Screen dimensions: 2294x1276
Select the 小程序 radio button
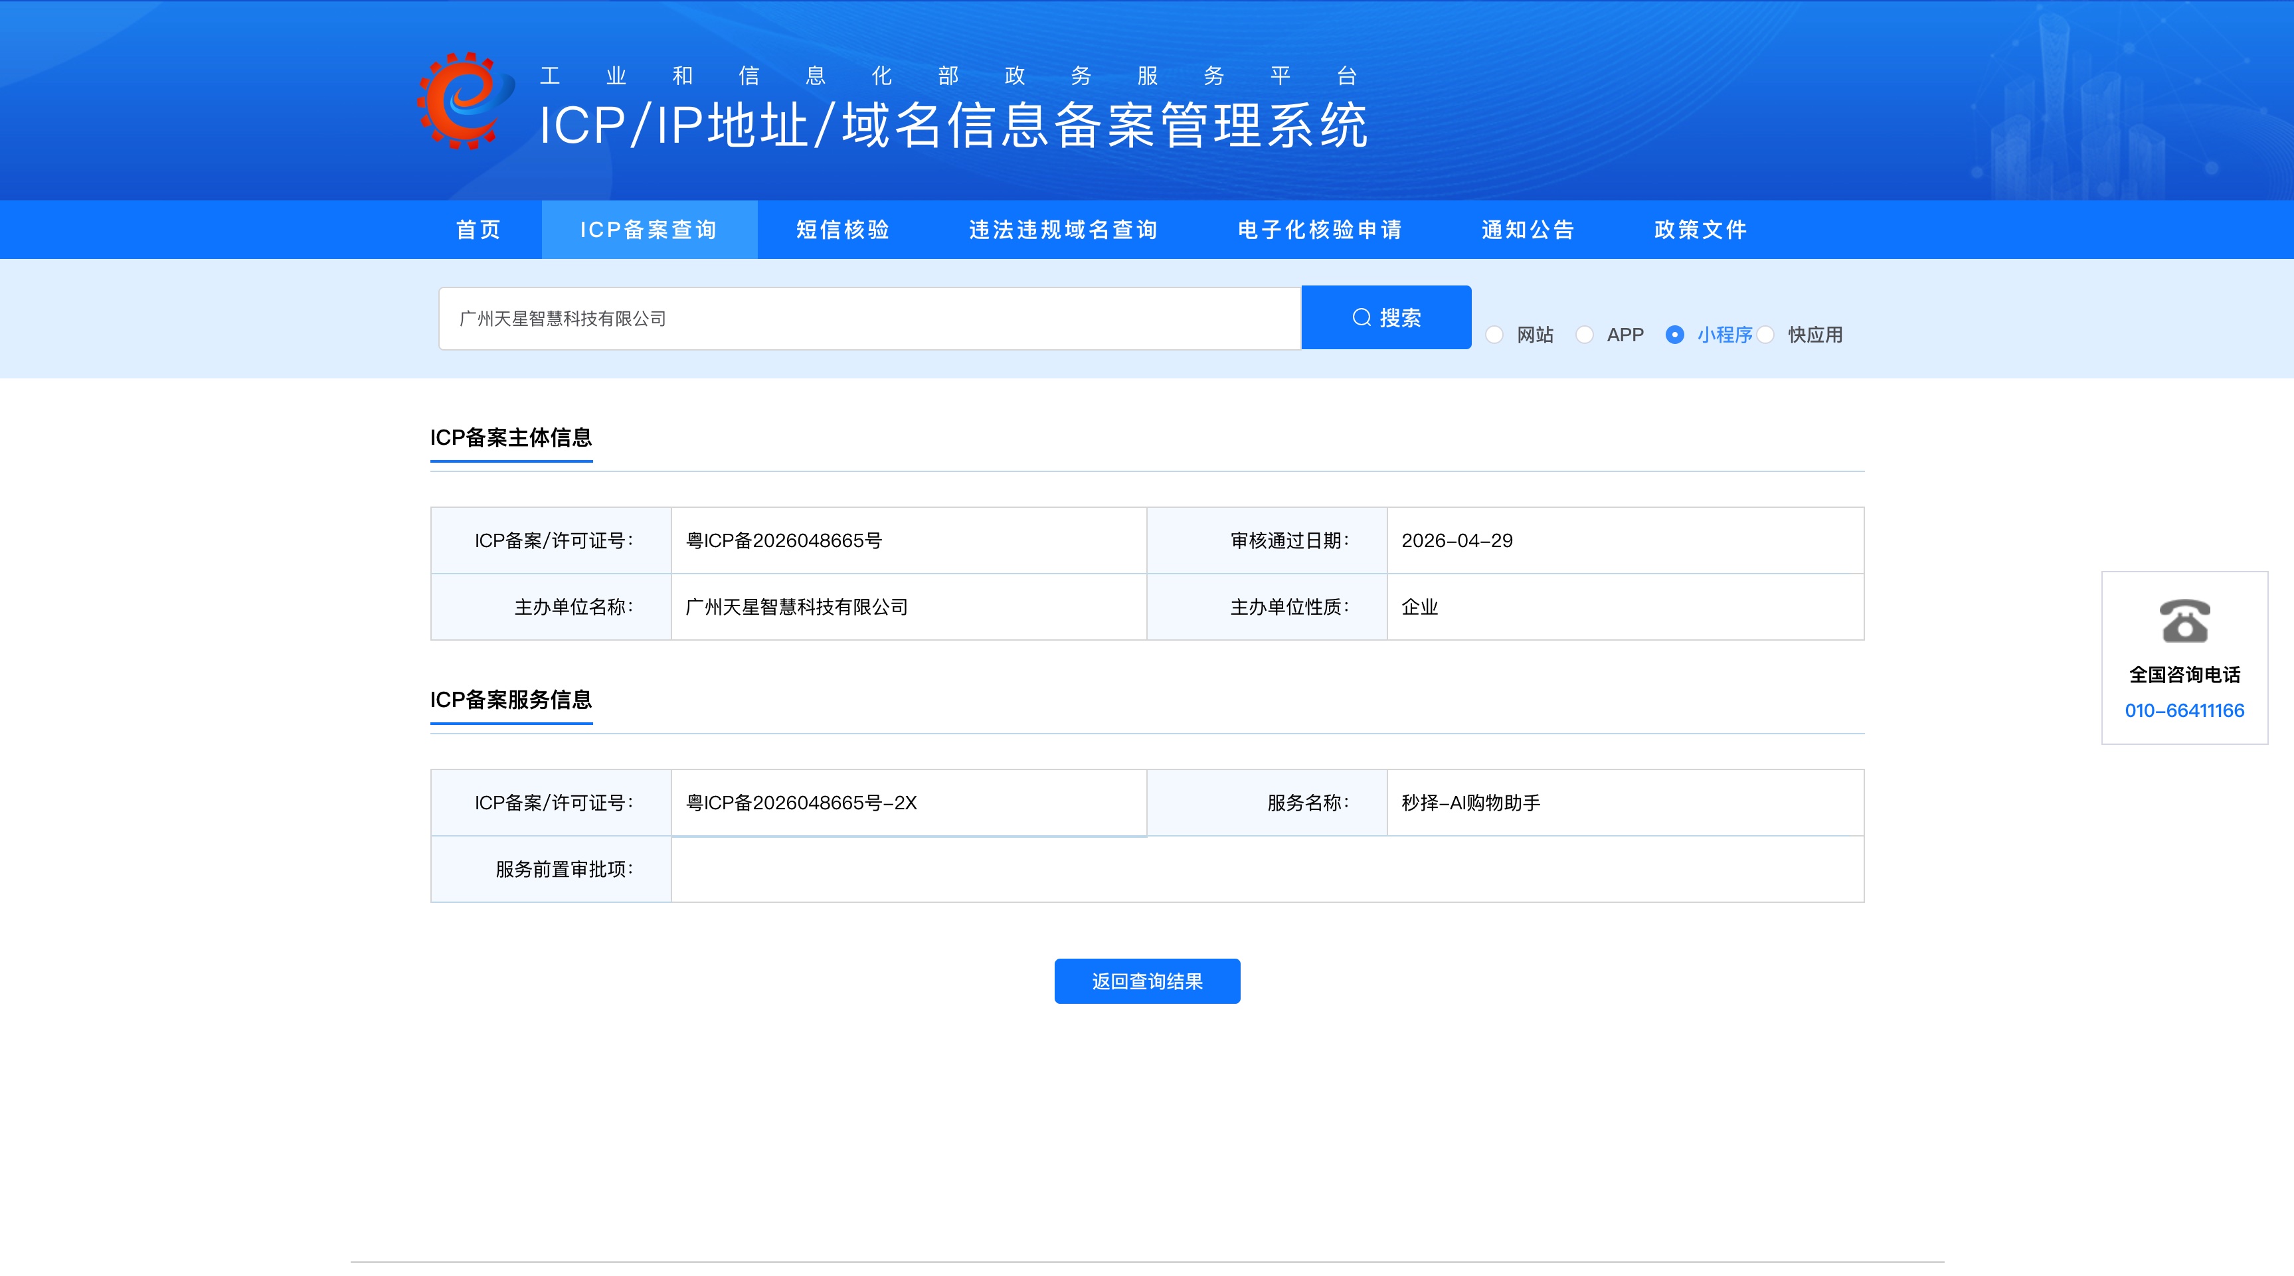[x=1674, y=335]
